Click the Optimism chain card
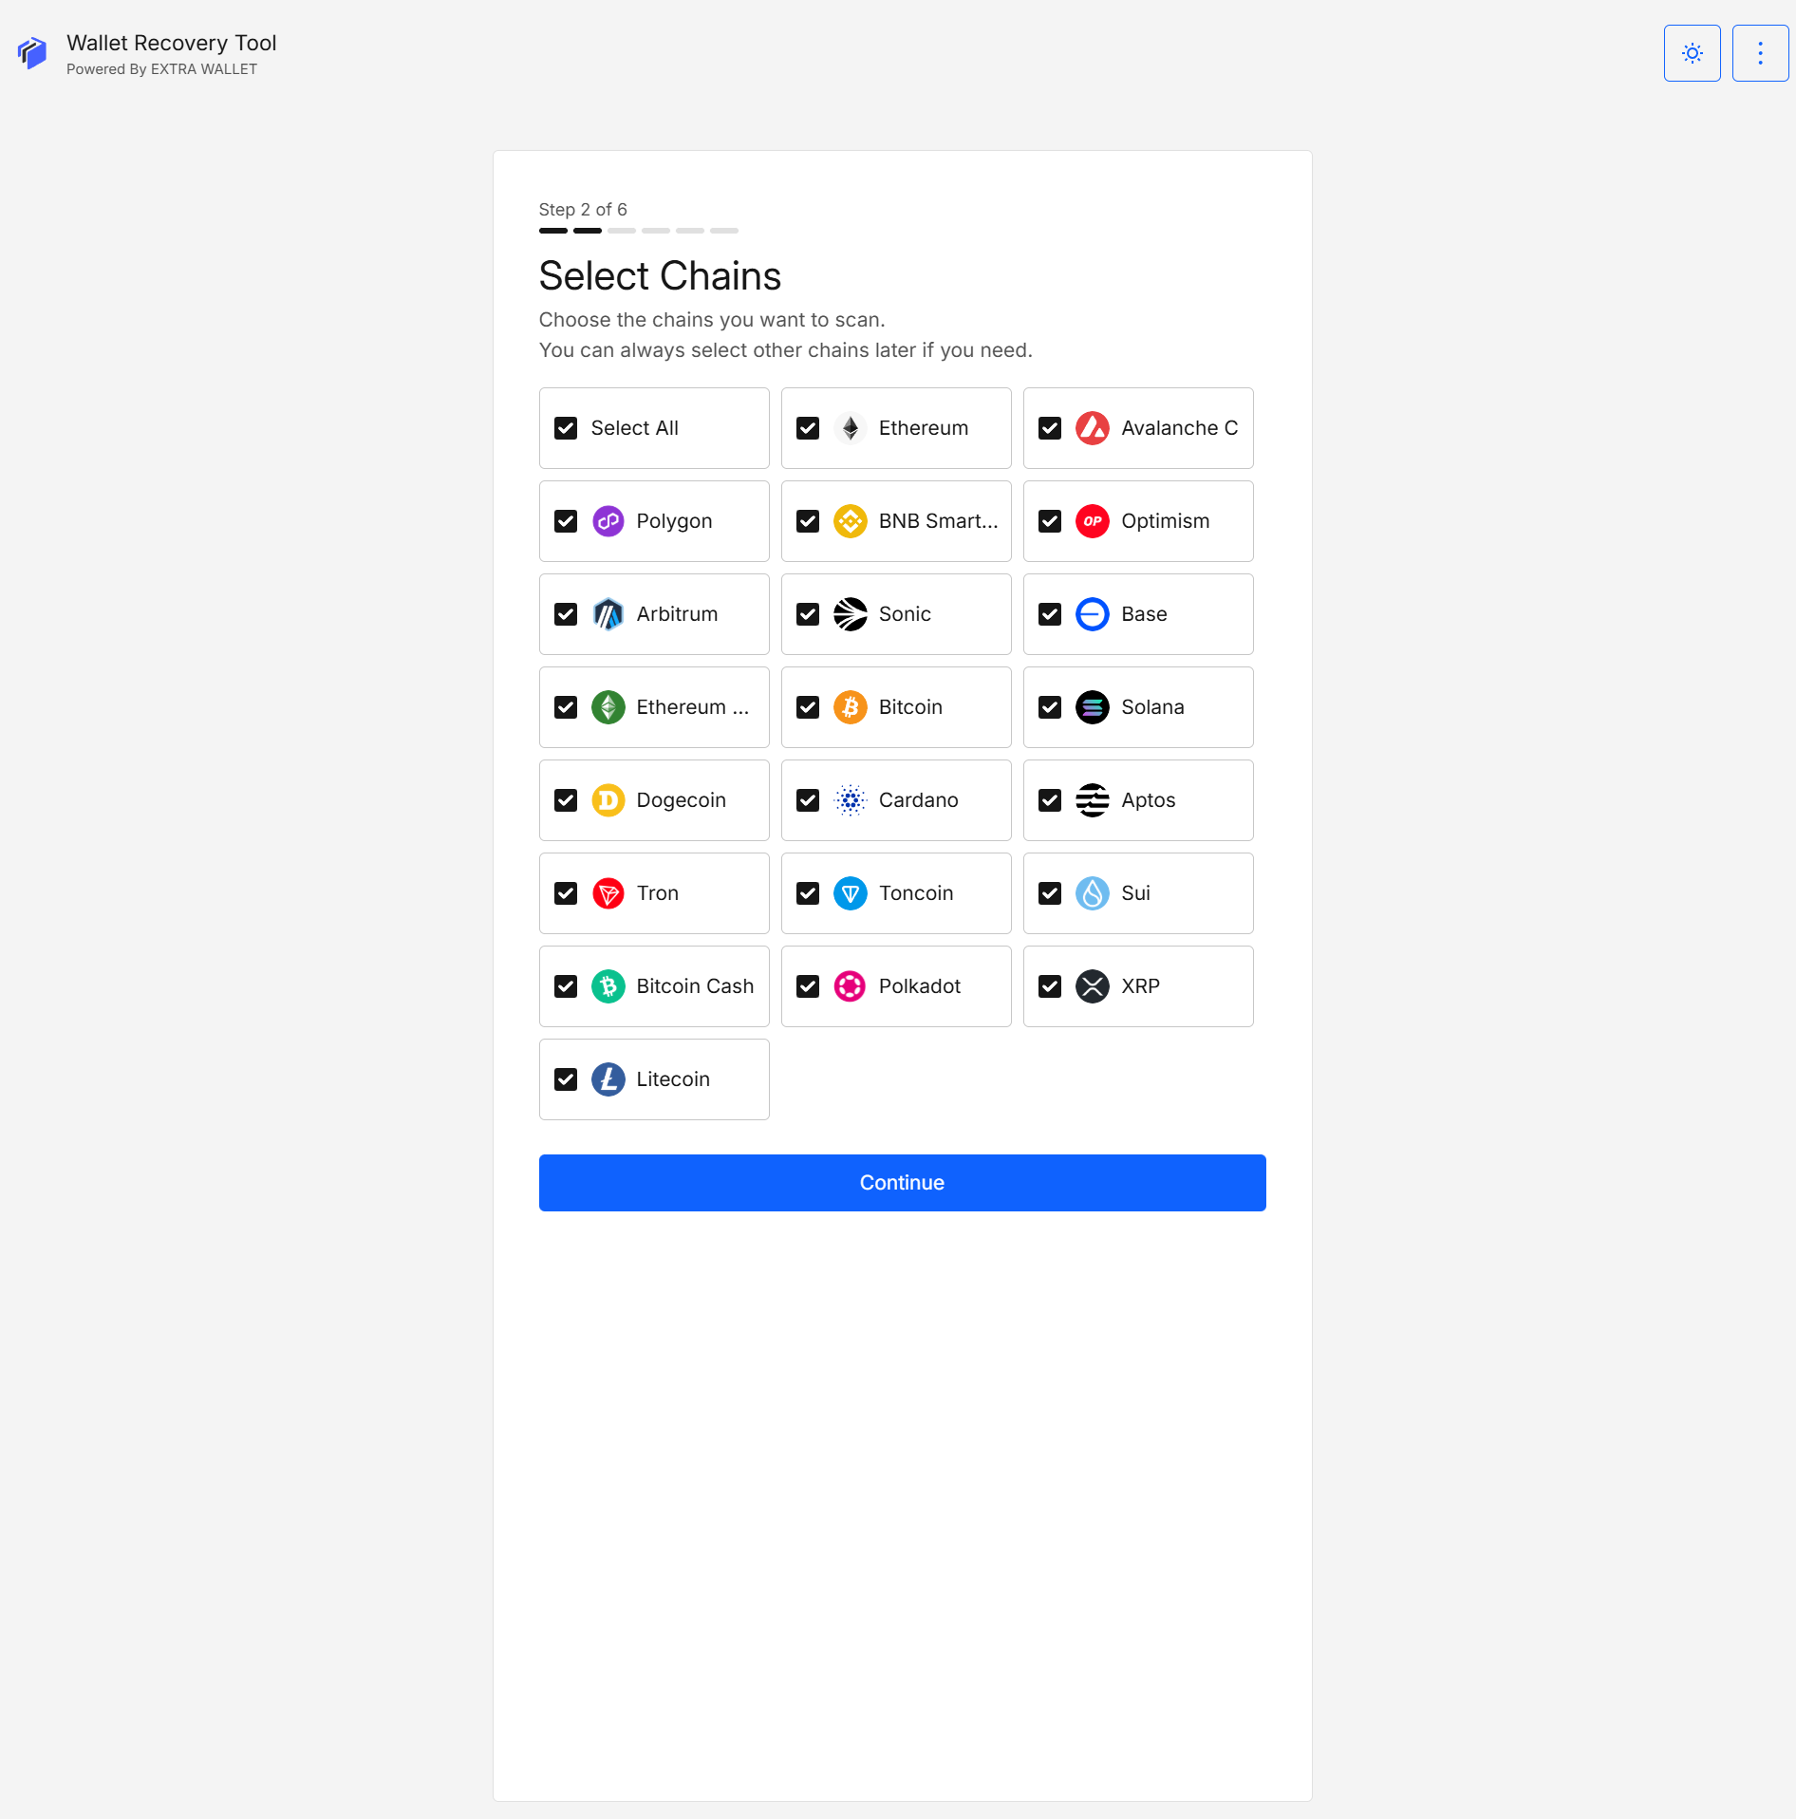The width and height of the screenshot is (1796, 1819). 1138,521
